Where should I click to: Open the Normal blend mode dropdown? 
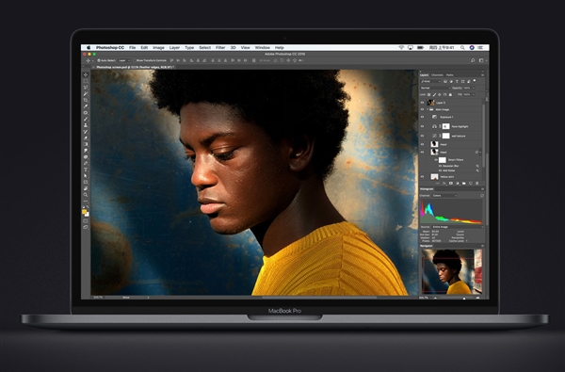click(436, 88)
